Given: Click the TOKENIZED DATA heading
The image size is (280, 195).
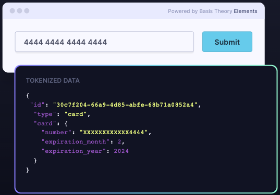Looking at the screenshot, I should tap(53, 81).
